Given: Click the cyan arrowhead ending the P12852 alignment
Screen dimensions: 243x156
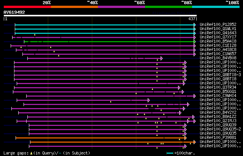Looking at the screenshot, I should pyautogui.click(x=195, y=25).
